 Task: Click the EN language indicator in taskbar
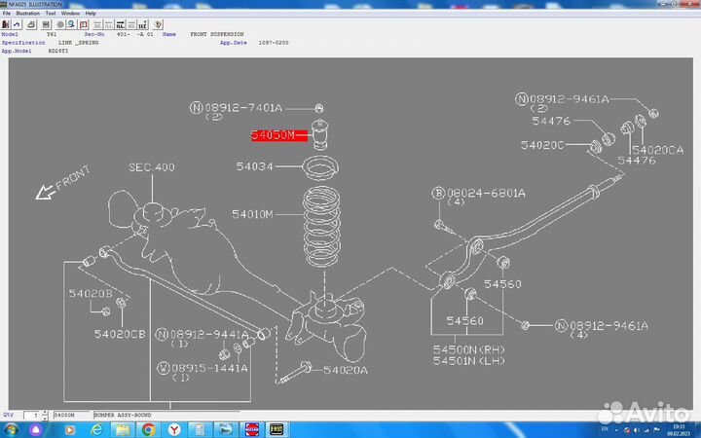[604, 428]
